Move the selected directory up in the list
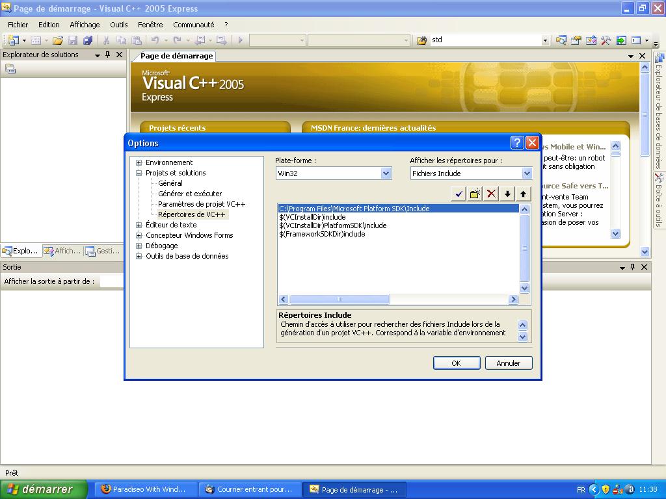666x499 pixels. click(523, 194)
